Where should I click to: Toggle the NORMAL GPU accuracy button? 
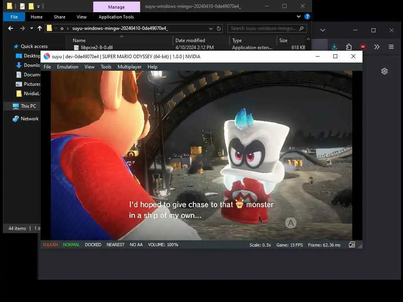click(71, 245)
